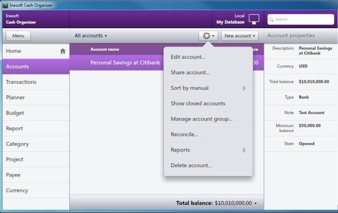Screen dimensions: 338x213
Task: Expand the All accounts filter dropdown
Action: (x=91, y=35)
